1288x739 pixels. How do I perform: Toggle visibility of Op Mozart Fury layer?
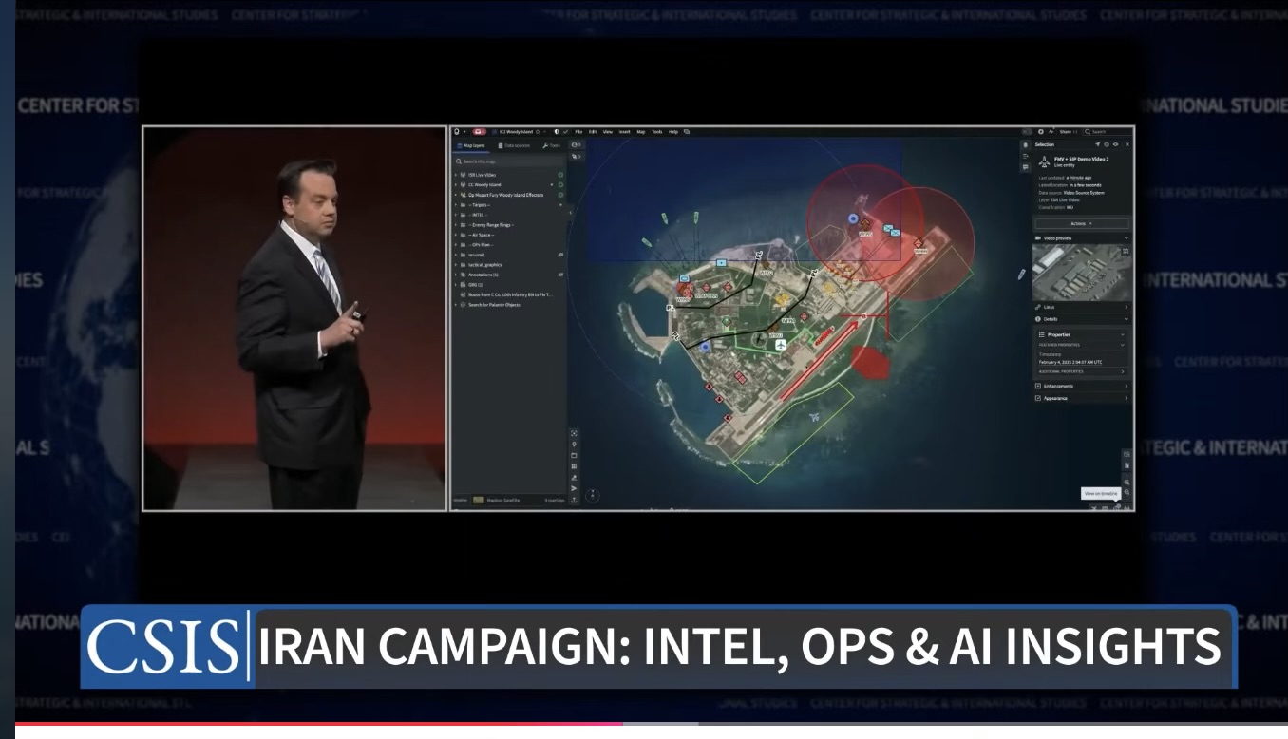click(560, 195)
